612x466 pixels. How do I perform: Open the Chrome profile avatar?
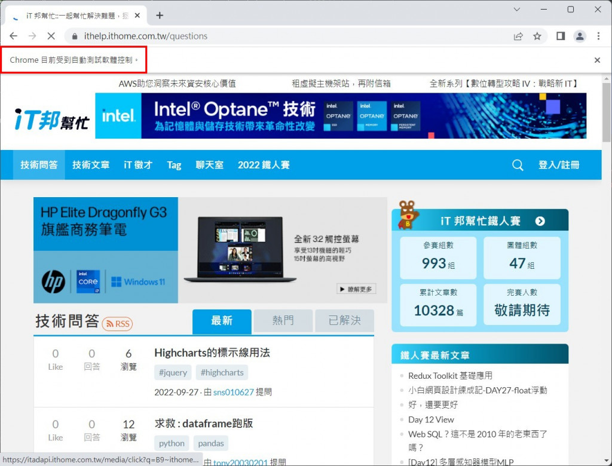click(x=580, y=36)
